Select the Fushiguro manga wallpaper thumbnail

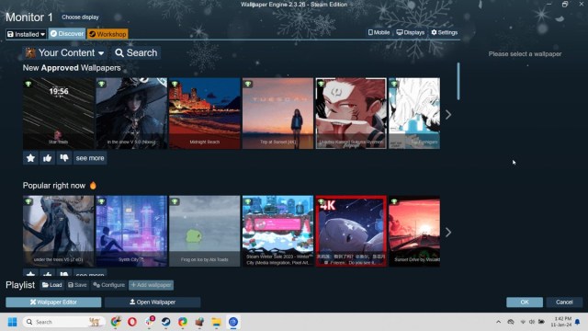coord(414,113)
